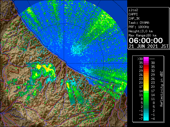The image size is (170, 127).
Task: Click the grid crosshair intersection at map center
Action: [x=64, y=63]
